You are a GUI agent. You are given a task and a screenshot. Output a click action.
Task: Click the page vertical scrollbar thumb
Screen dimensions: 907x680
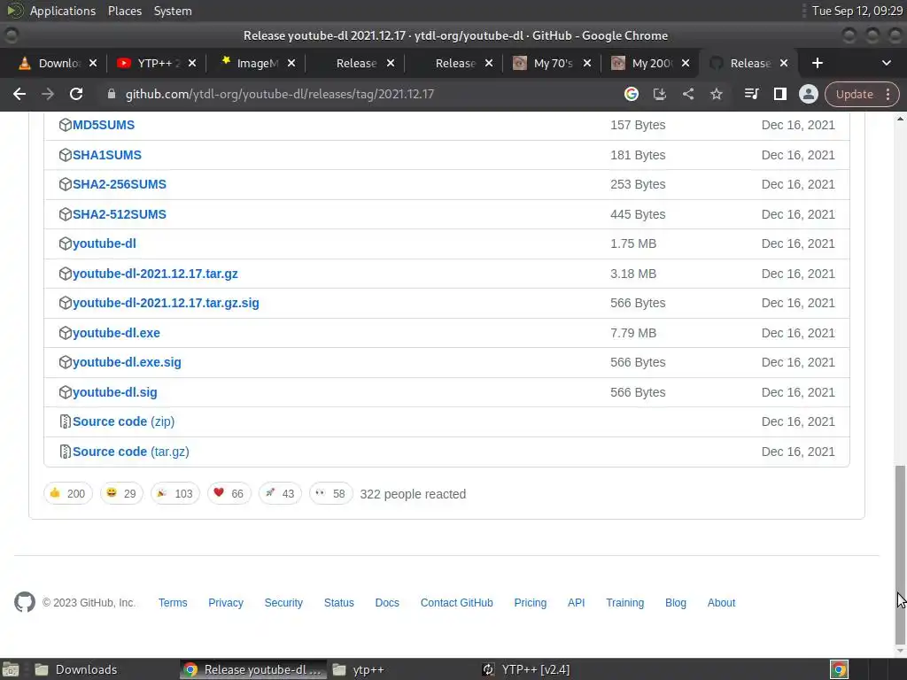pos(900,554)
